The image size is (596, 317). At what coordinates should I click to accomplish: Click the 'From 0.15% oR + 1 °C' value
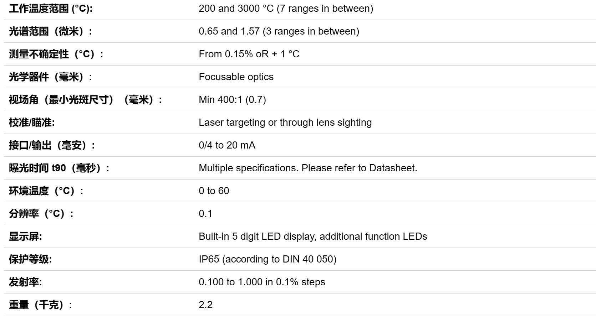coord(249,54)
